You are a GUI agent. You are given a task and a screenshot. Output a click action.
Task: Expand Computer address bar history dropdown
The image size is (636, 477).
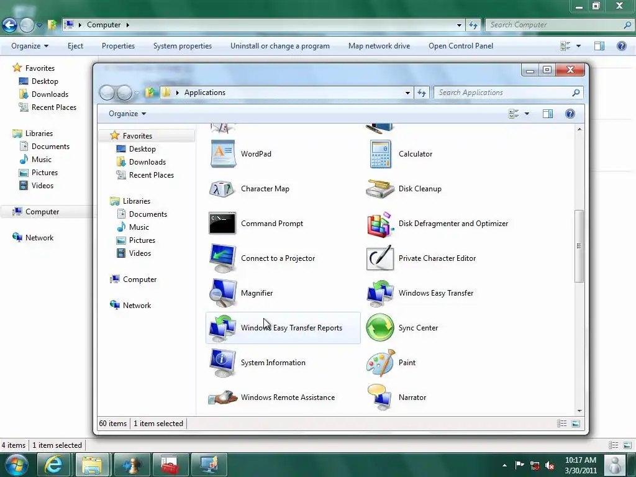[459, 25]
